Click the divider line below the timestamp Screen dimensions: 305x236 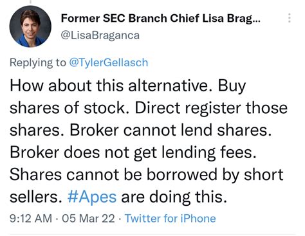(152, 235)
